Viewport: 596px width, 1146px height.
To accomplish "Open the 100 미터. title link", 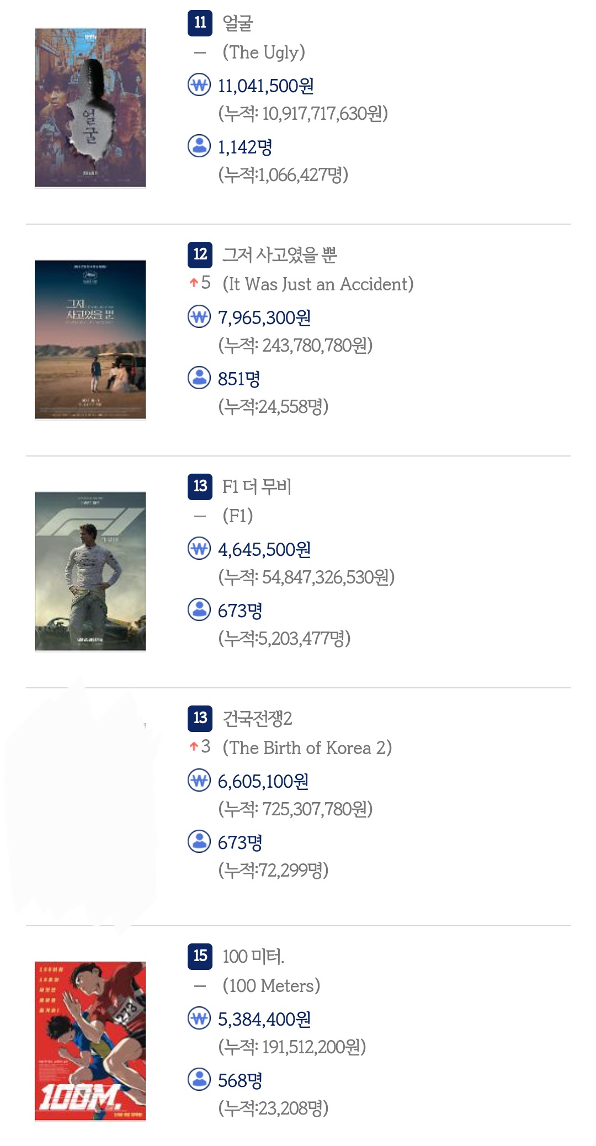I will coord(253,956).
